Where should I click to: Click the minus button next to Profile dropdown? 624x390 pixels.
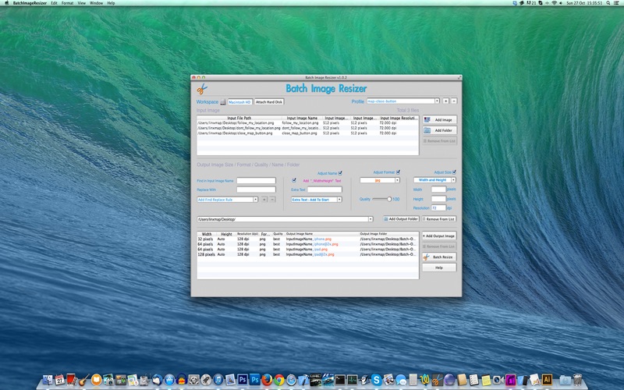coord(454,101)
